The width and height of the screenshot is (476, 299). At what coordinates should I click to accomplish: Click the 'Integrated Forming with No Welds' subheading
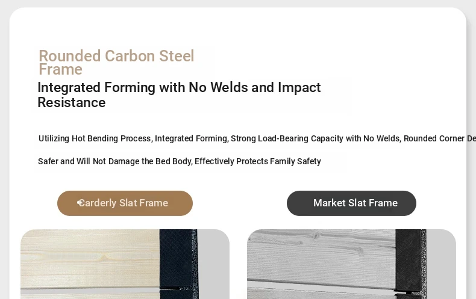[x=179, y=87]
